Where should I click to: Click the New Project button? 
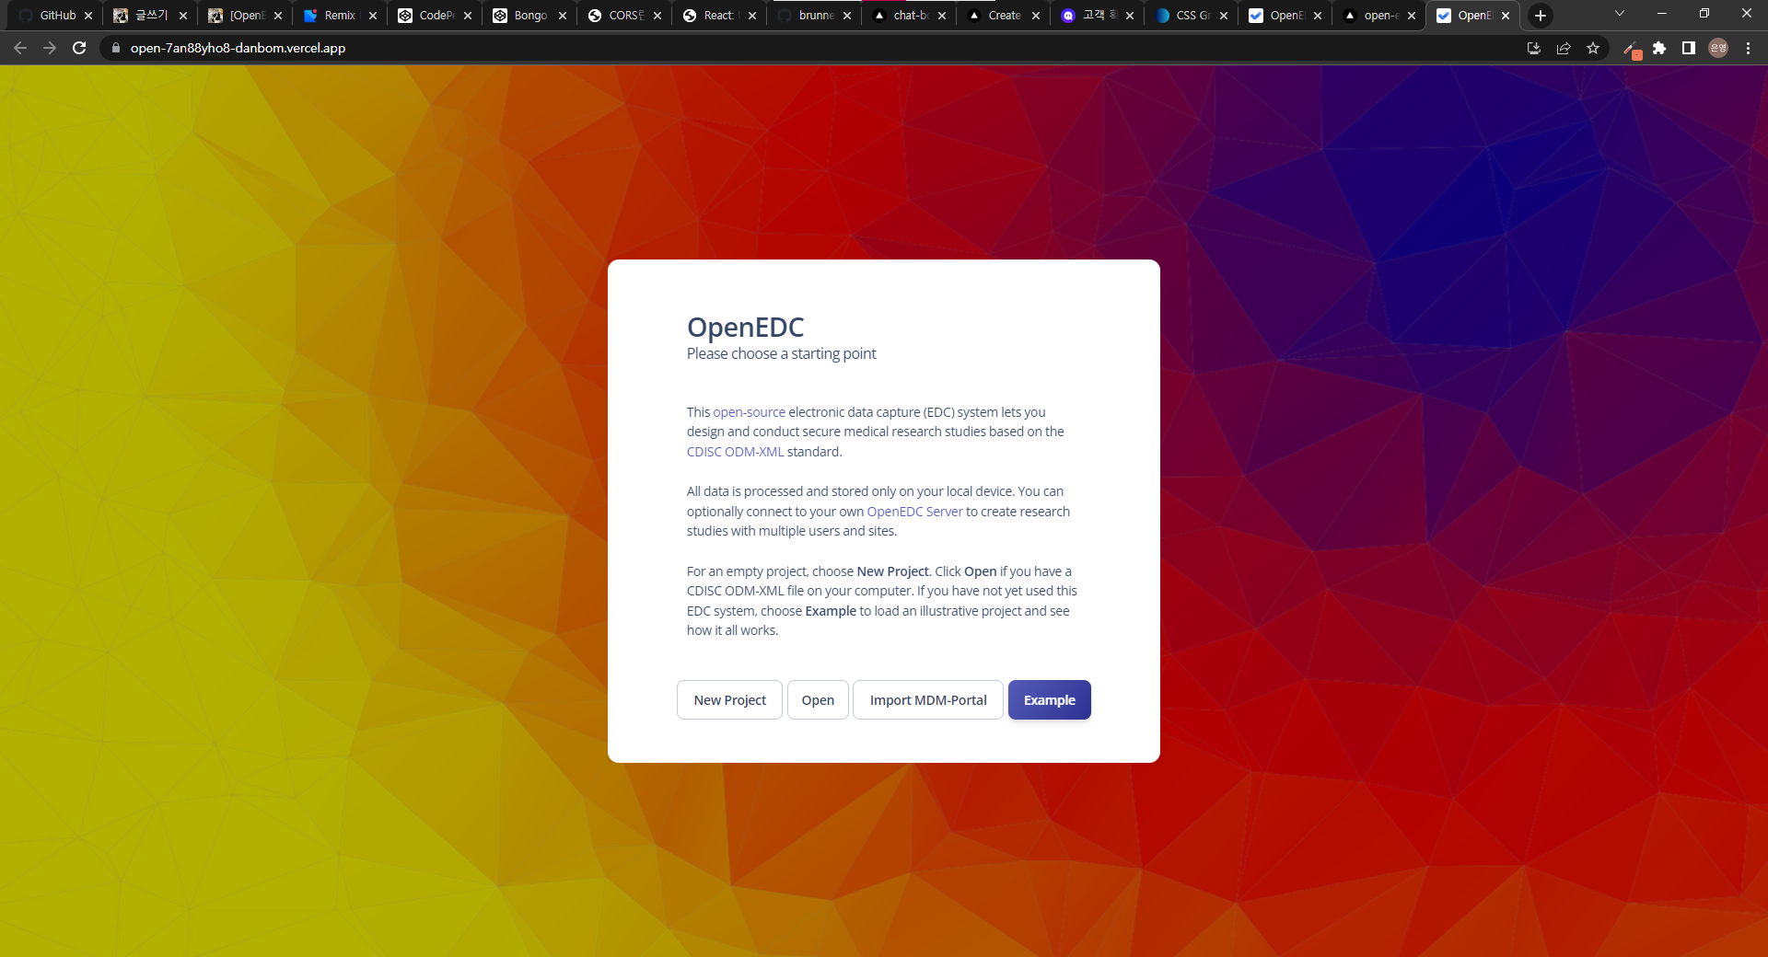click(729, 700)
